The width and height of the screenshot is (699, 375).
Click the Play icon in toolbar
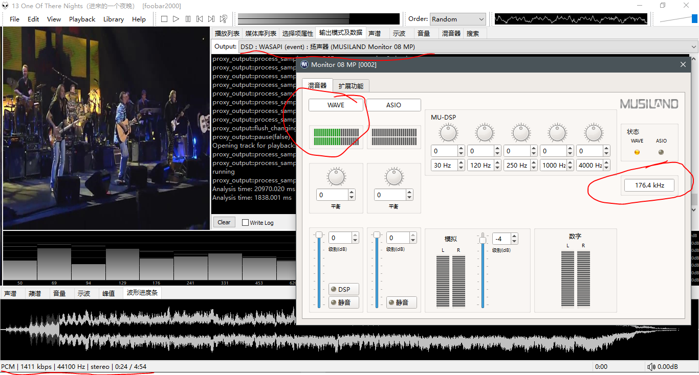[176, 19]
